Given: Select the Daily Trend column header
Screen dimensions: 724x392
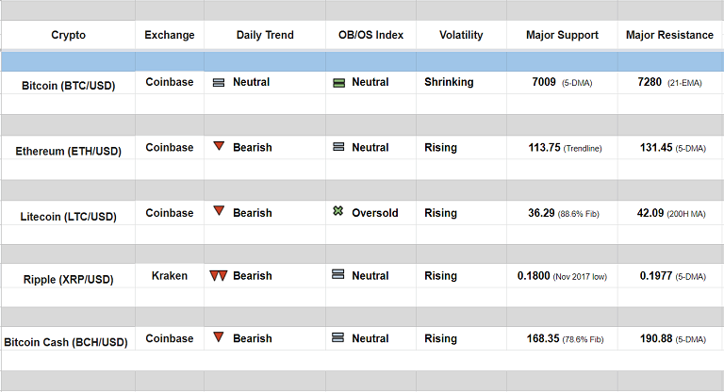Looking at the screenshot, I should pos(265,35).
